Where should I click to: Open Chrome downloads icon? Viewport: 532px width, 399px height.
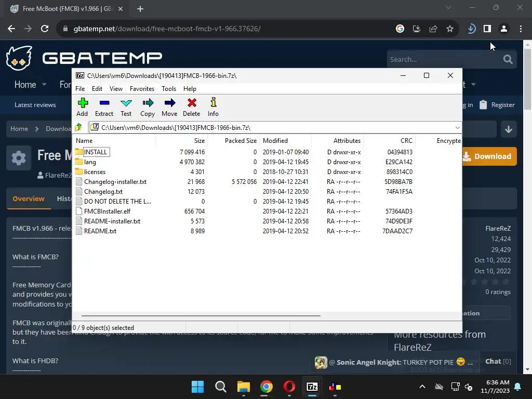click(x=471, y=29)
